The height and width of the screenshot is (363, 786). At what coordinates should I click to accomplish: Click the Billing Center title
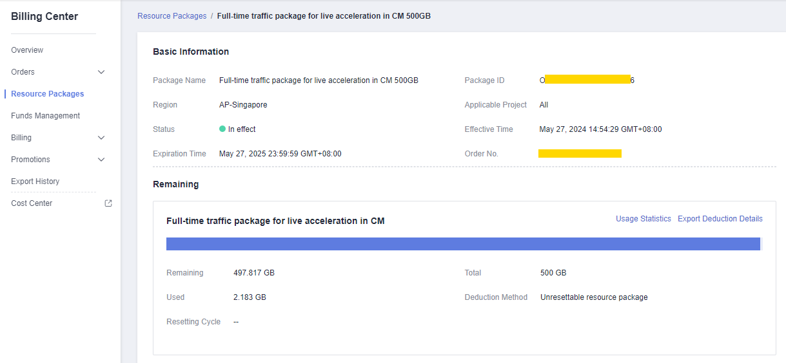click(x=44, y=17)
